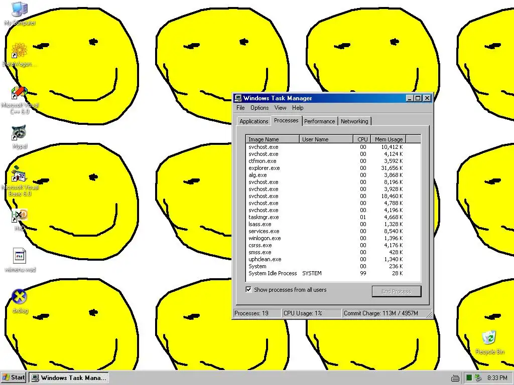Click the green CPU usage tray icon
514x385 pixels.
[x=469, y=378]
